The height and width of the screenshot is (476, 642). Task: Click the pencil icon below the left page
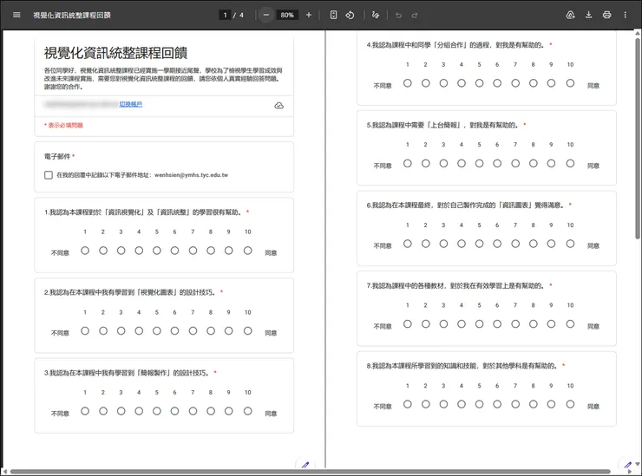point(305,465)
